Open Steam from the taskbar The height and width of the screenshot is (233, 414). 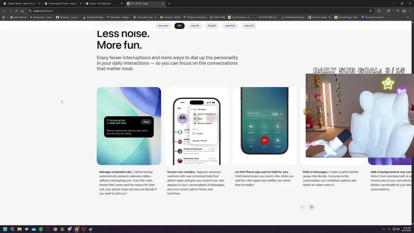tap(91, 229)
